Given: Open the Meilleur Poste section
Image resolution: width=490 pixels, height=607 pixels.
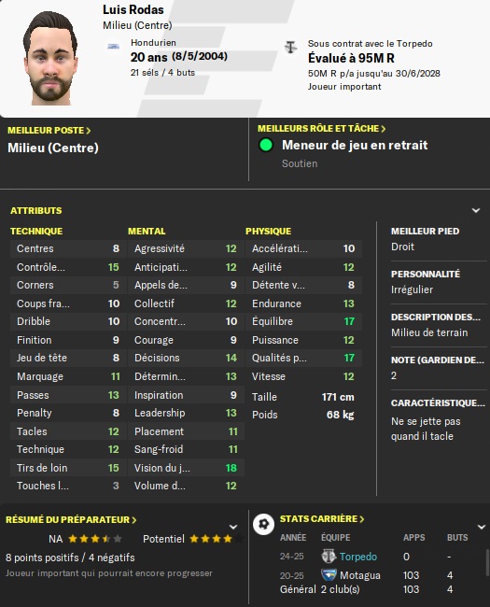Looking at the screenshot, I should 49,131.
